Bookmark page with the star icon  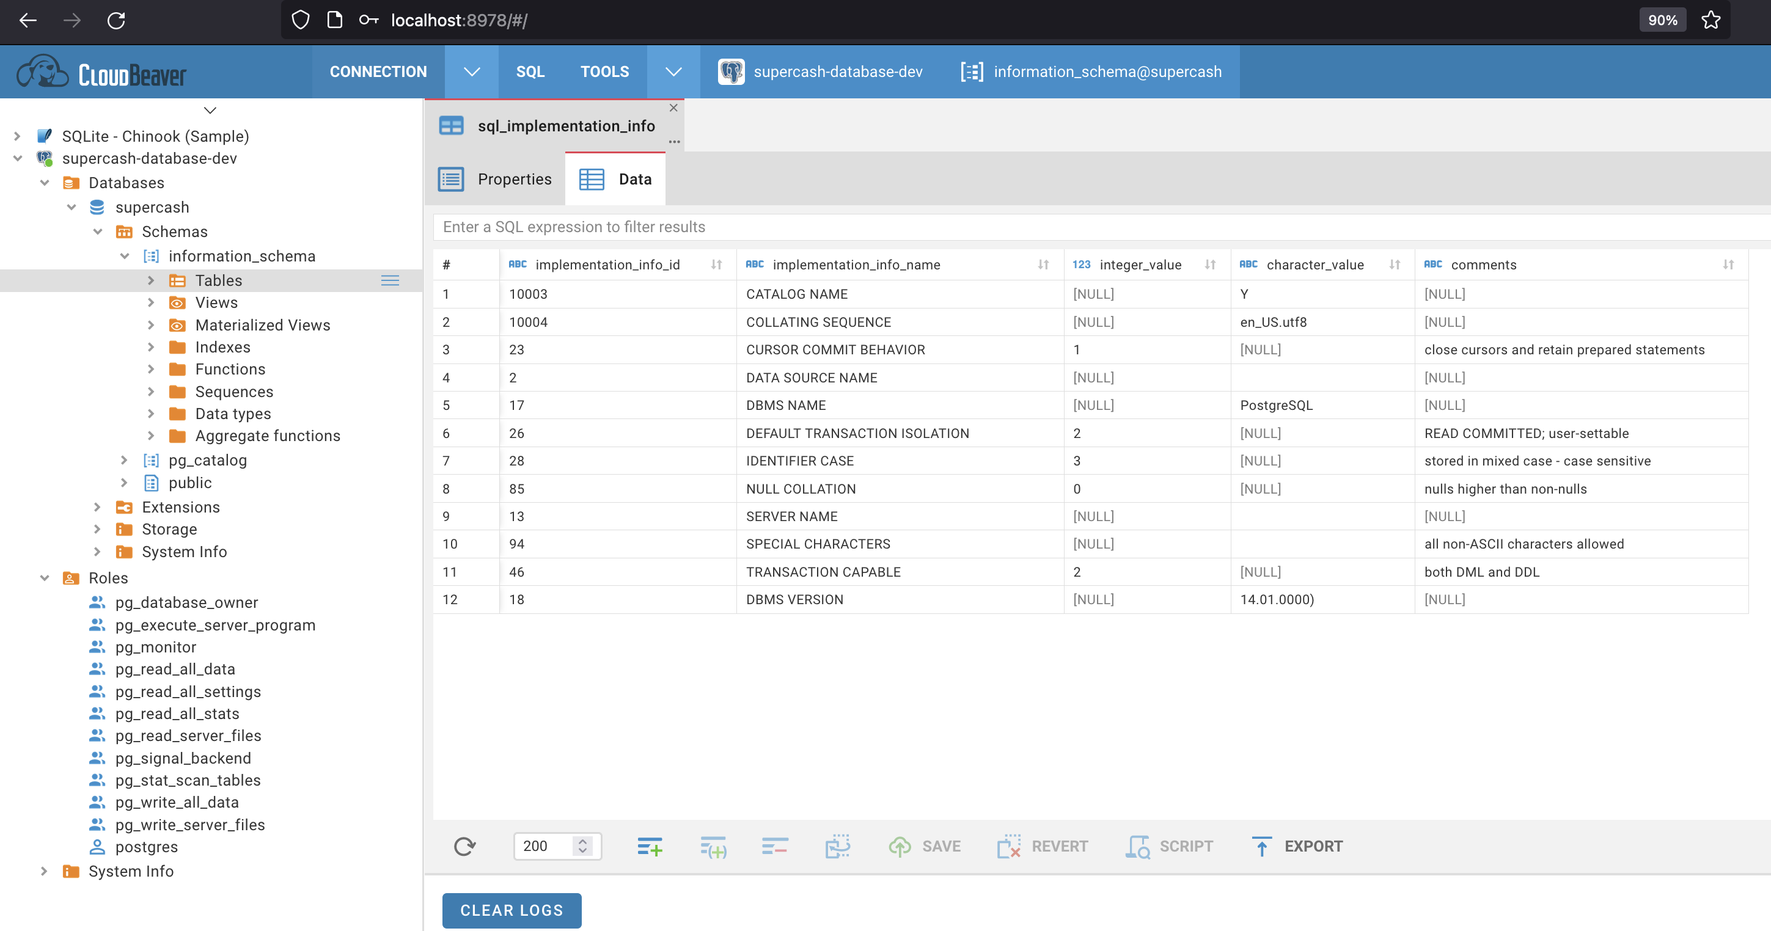click(1711, 20)
